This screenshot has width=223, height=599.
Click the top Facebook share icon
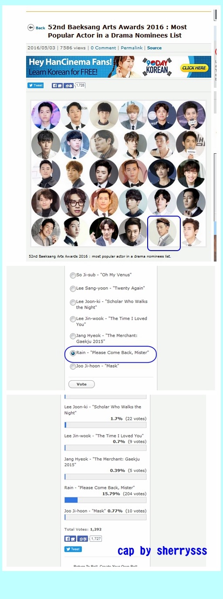[x=69, y=86]
